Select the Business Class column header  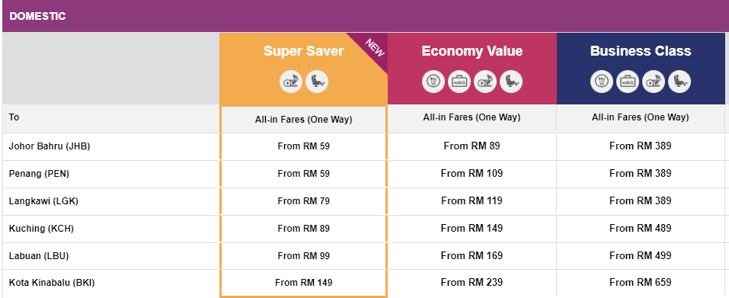point(641,50)
